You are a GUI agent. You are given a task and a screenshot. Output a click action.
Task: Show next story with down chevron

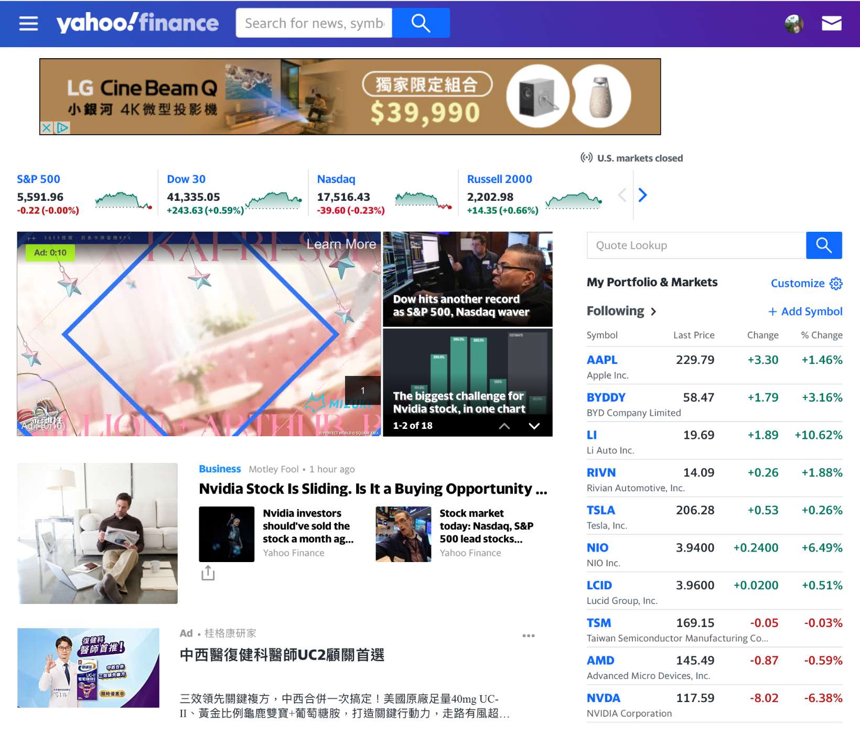(x=534, y=426)
